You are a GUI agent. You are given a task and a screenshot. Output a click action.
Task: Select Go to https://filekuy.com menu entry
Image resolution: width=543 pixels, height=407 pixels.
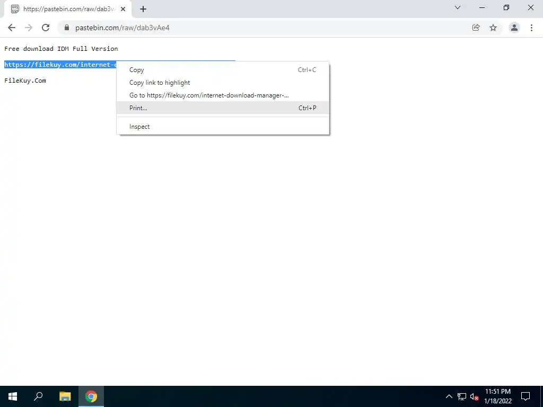223,95
